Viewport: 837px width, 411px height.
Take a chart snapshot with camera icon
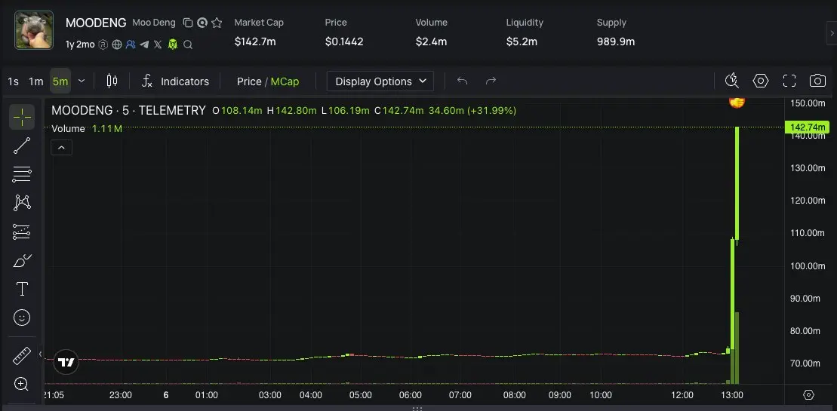tap(818, 81)
